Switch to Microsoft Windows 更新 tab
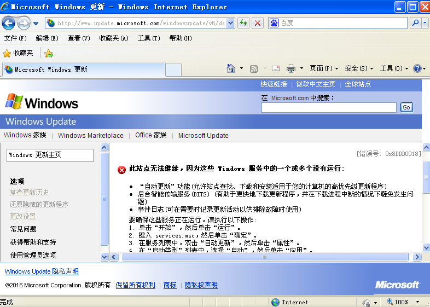Screen dimensions: 430x307 tap(82, 69)
